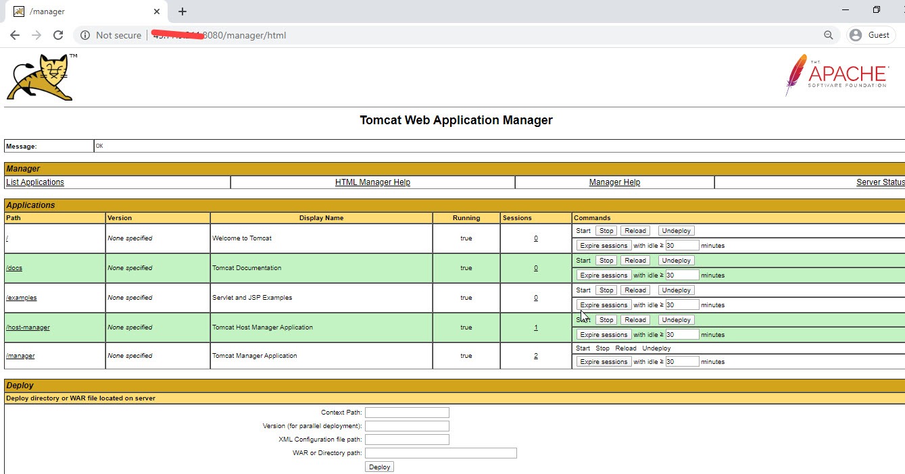Image resolution: width=905 pixels, height=474 pixels.
Task: Expire sessions for /examples application
Action: [x=604, y=305]
